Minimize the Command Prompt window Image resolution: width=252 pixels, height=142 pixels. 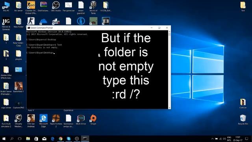(152, 28)
